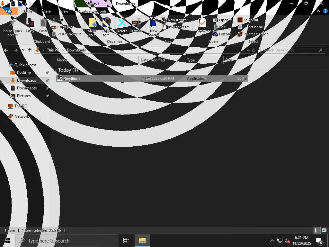The image size is (329, 247).
Task: Click the taskbar search box
Action: pos(67,241)
